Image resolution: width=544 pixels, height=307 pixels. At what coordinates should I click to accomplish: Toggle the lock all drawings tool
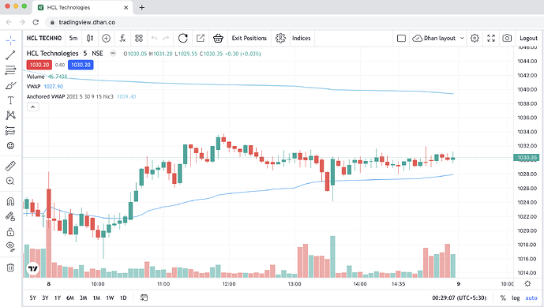click(10, 232)
